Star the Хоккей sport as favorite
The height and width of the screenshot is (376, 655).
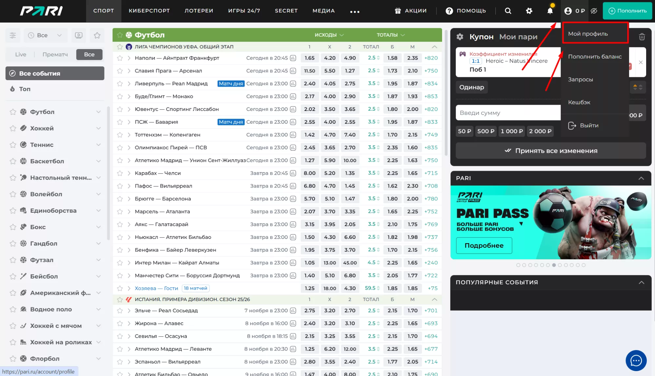(13, 128)
